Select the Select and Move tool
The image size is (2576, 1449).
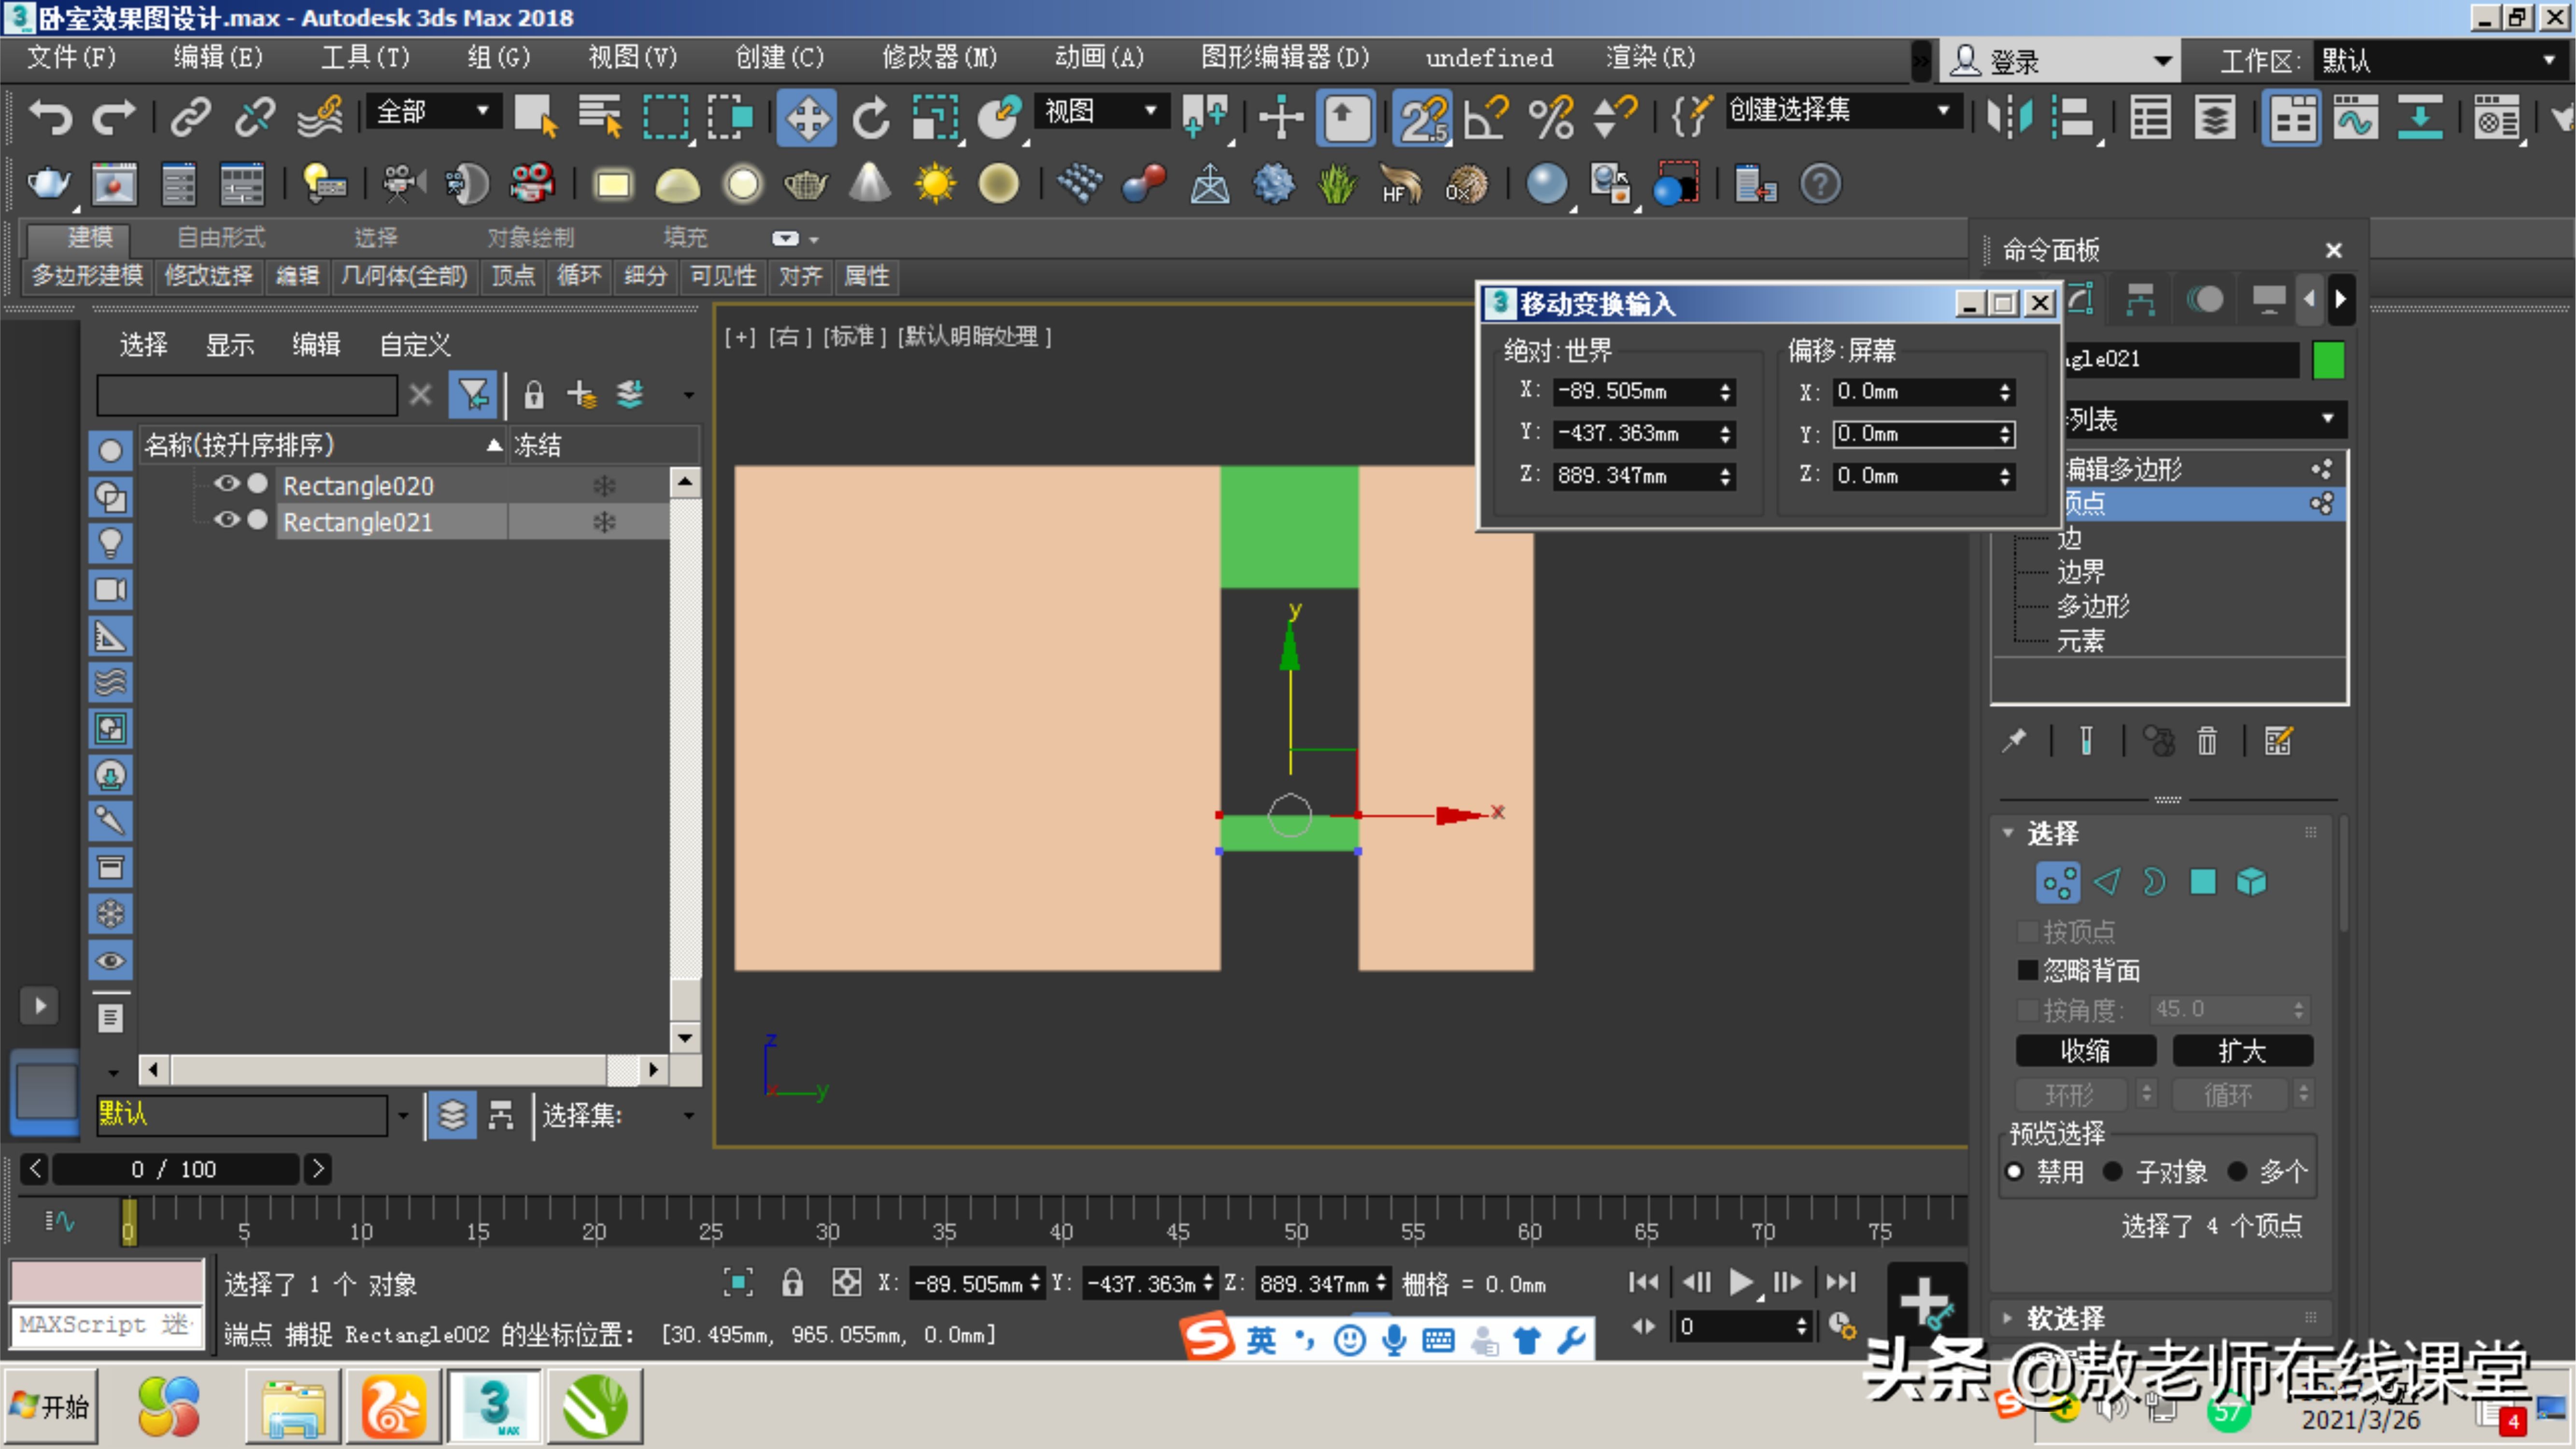click(x=807, y=117)
